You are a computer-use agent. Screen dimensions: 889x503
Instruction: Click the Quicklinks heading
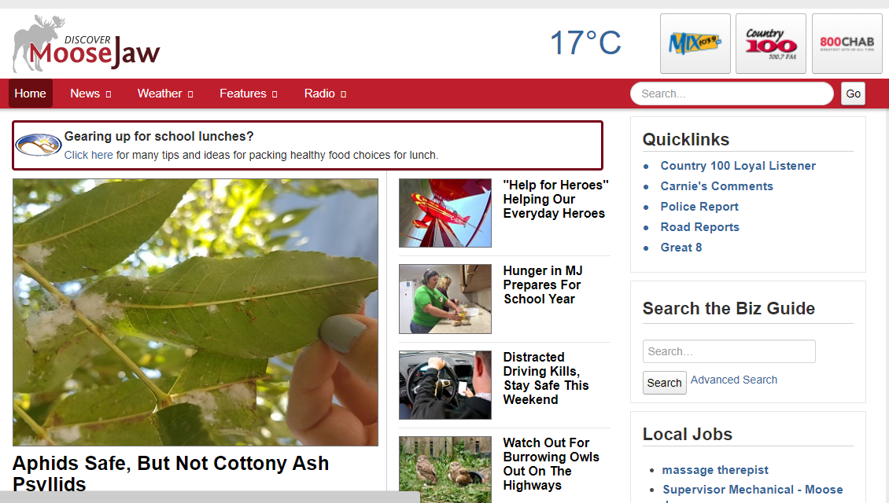point(685,139)
